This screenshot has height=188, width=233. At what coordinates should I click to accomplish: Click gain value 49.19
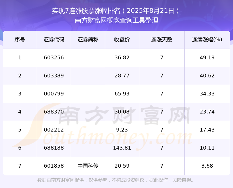click(207, 58)
